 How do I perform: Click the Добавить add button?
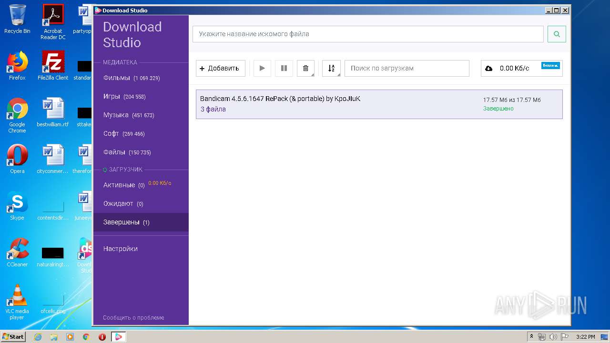coord(221,68)
